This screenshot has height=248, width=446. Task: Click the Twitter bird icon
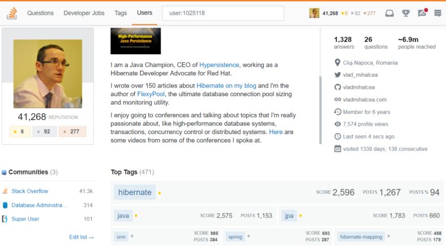[x=337, y=75]
